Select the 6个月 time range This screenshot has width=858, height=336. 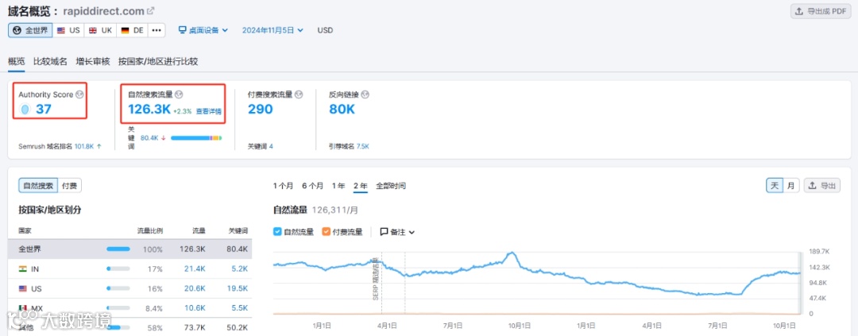coord(312,186)
